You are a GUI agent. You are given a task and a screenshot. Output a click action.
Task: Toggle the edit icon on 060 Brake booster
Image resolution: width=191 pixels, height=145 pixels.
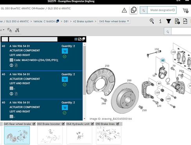tap(63, 124)
